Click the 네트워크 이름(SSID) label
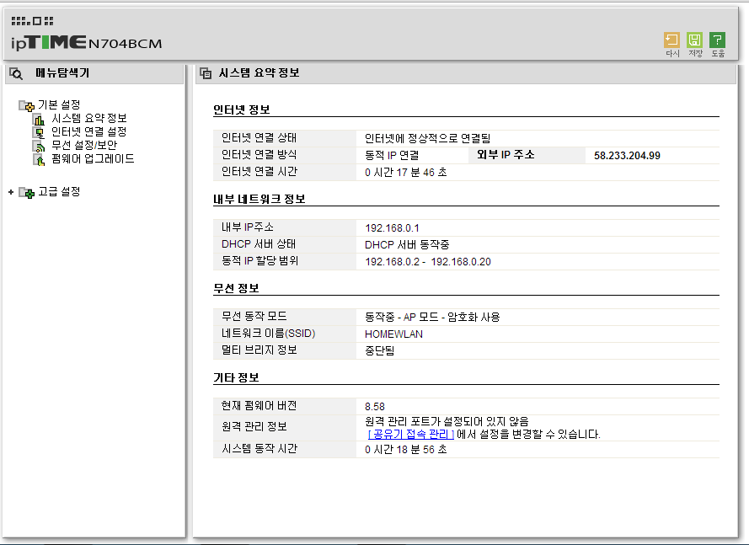This screenshot has height=545, width=749. coord(269,334)
